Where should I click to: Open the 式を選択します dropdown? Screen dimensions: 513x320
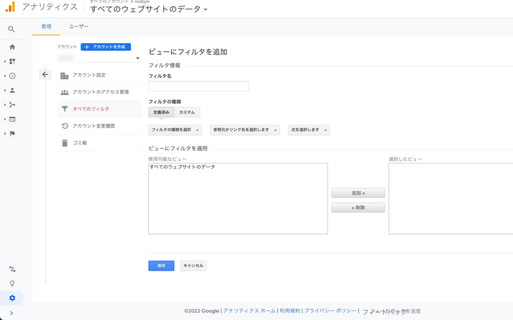click(309, 130)
